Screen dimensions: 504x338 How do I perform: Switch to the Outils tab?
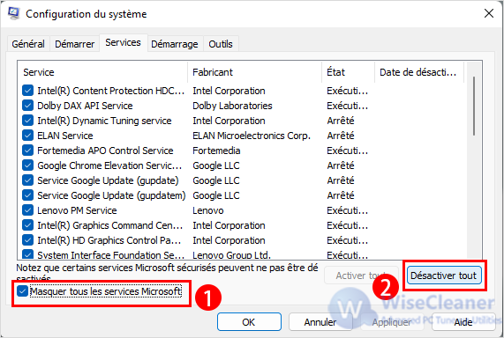click(221, 44)
